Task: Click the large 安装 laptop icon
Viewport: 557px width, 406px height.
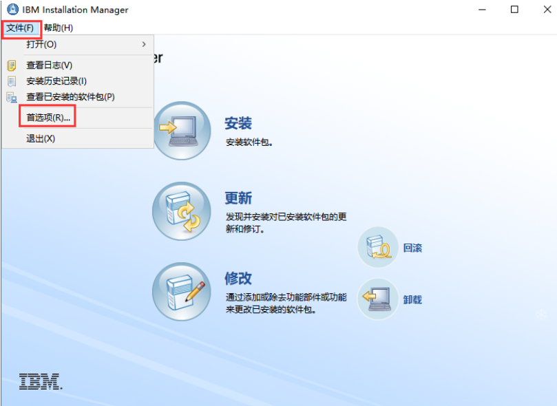Action: tap(182, 131)
